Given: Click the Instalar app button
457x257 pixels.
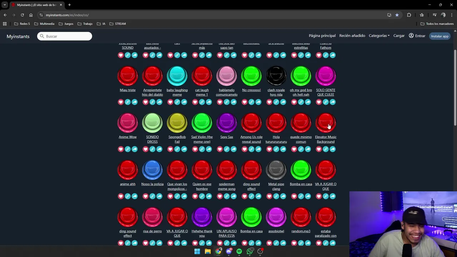Looking at the screenshot, I should 440,36.
